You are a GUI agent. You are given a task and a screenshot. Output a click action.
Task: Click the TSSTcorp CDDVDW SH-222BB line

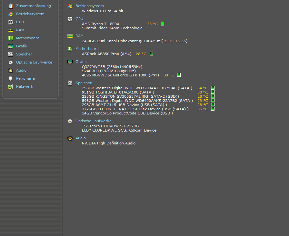point(110,126)
